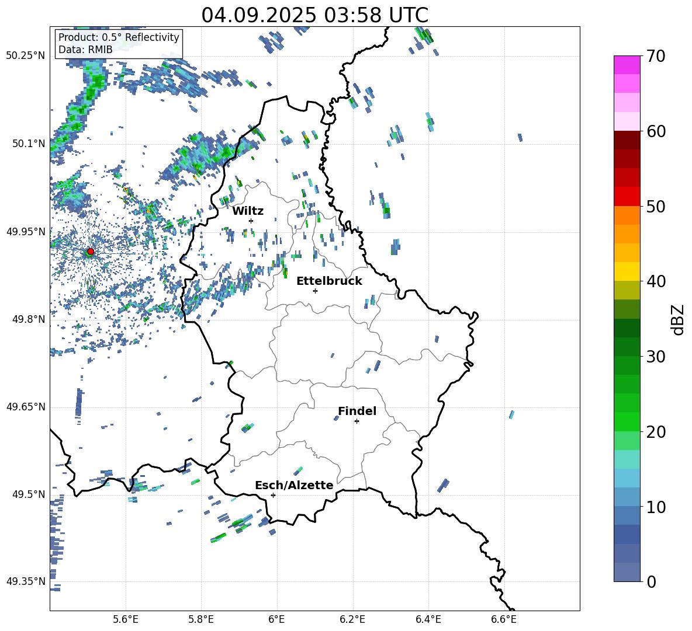This screenshot has width=692, height=631.
Task: Click the 49.65°N latitude label
Action: coord(26,406)
